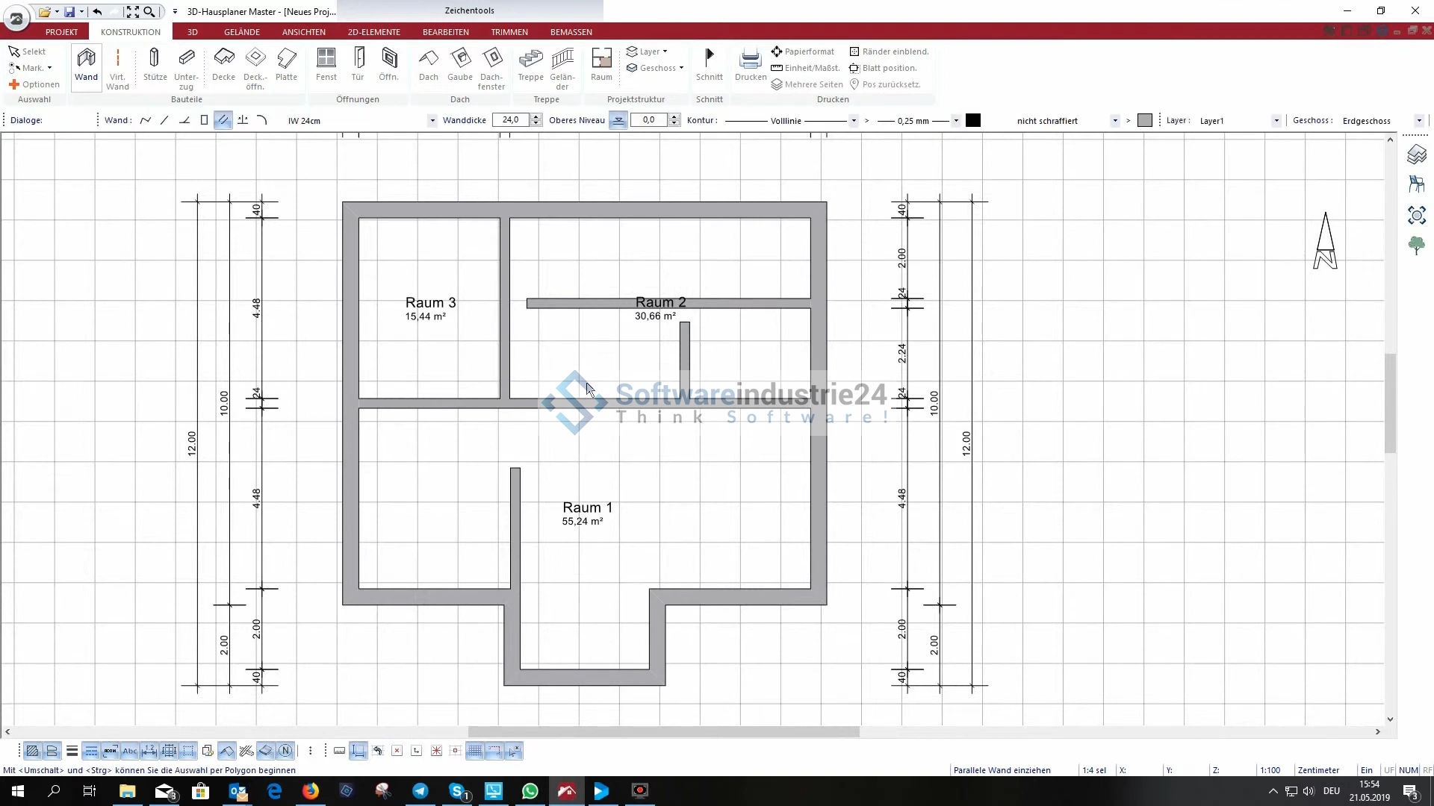Select the Wand wall tool
The image size is (1434, 806).
point(86,65)
